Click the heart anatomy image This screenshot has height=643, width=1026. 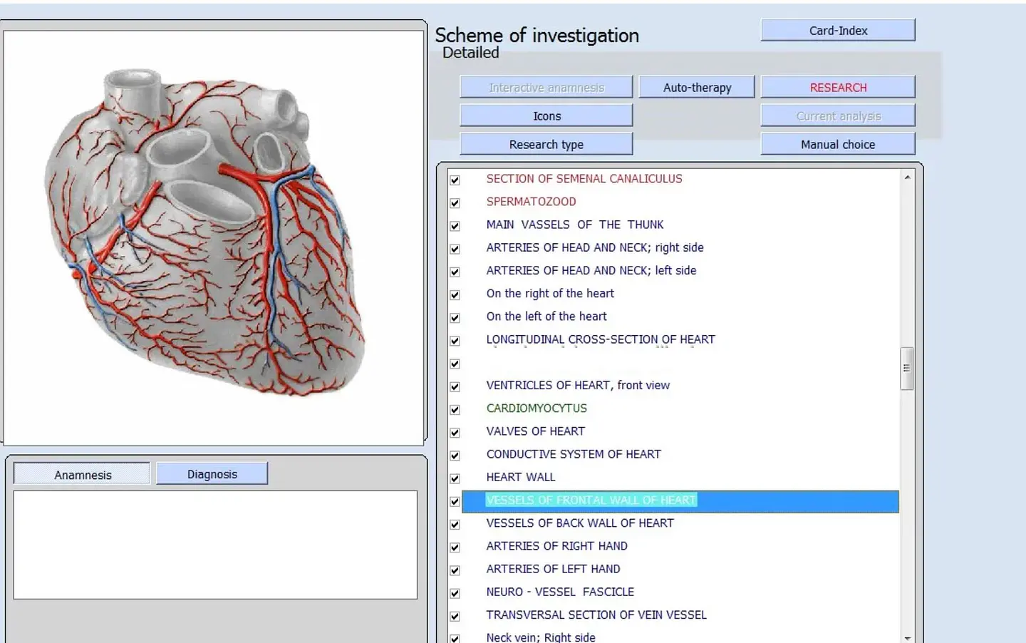(x=214, y=237)
